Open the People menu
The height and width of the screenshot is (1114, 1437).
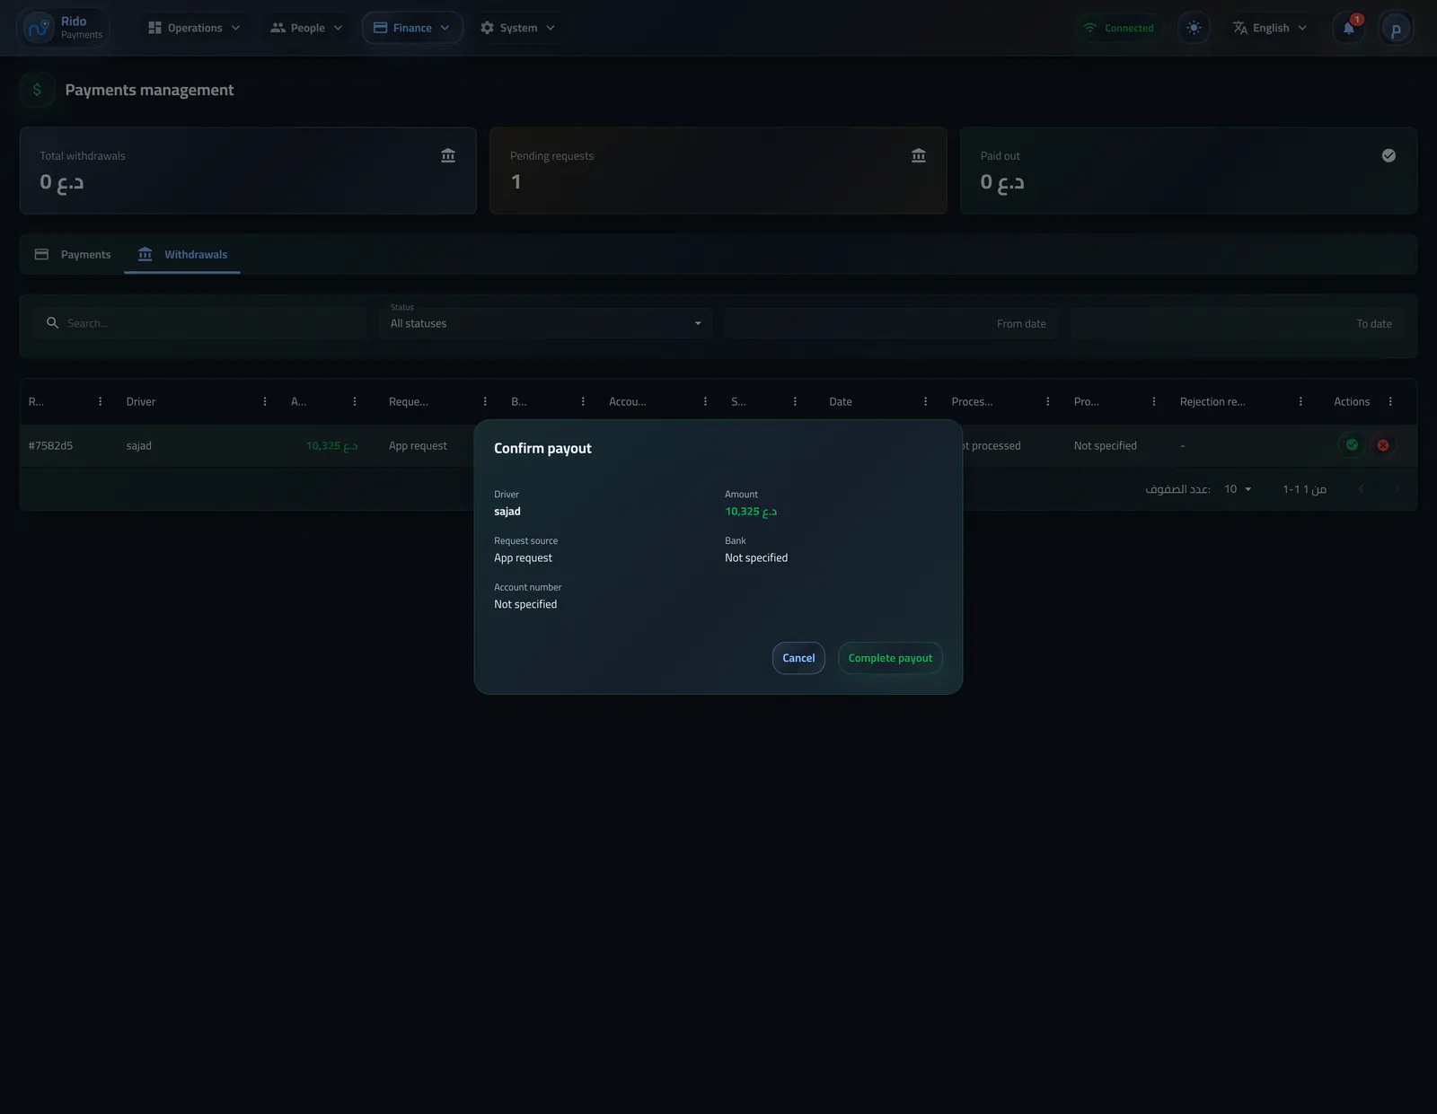coord(306,28)
